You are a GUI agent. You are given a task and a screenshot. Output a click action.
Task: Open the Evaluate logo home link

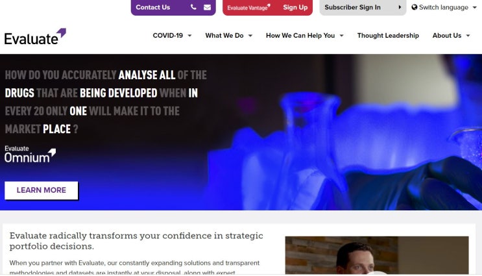click(x=35, y=36)
